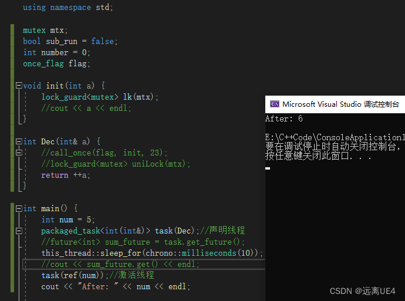Click 'once_flag flag;' line
This screenshot has width=405, height=301.
(x=56, y=63)
